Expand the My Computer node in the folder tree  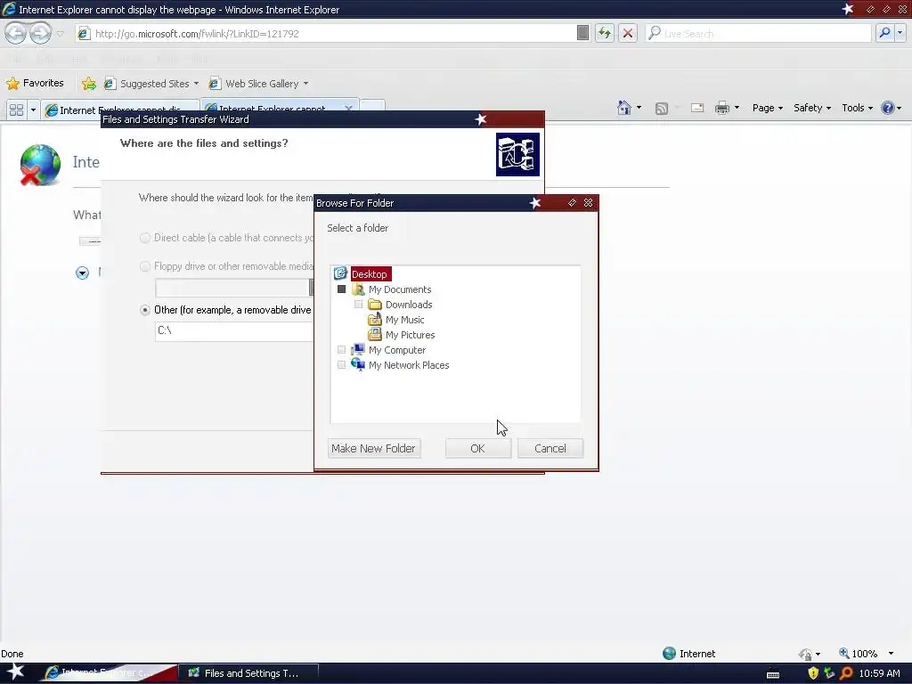[341, 349]
